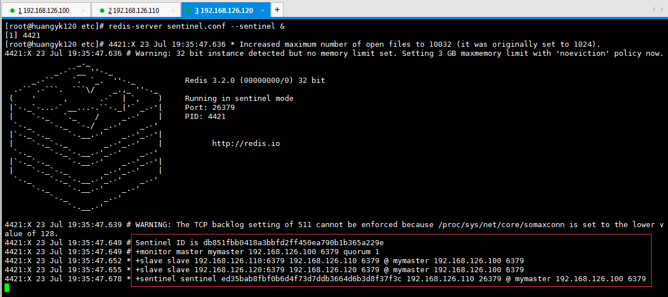This screenshot has width=668, height=297.
Task: Close the 192.168.126.100 tab
Action: (83, 10)
